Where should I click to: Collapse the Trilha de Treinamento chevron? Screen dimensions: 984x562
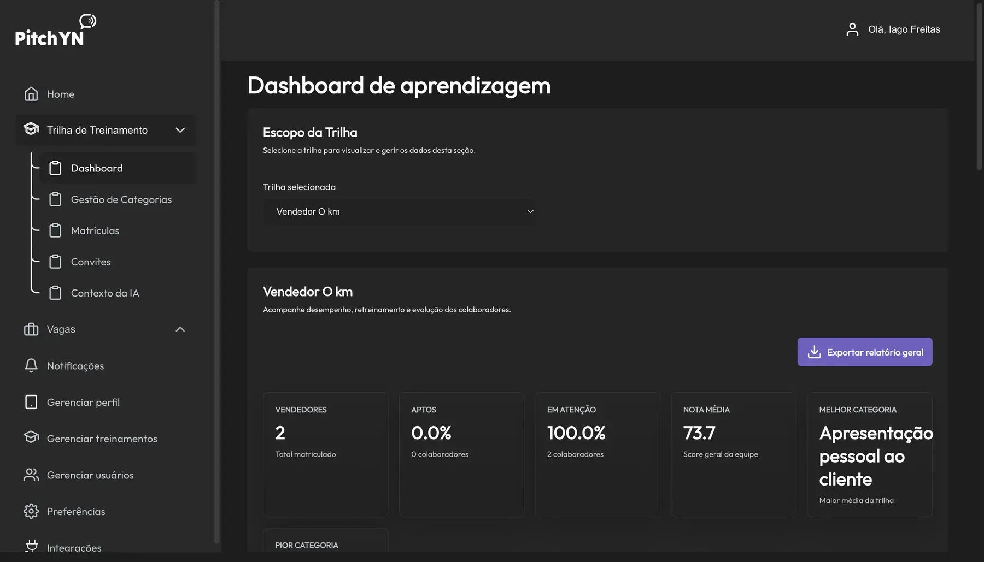click(x=180, y=130)
